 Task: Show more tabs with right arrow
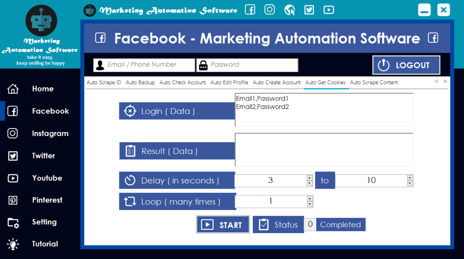[x=445, y=81]
